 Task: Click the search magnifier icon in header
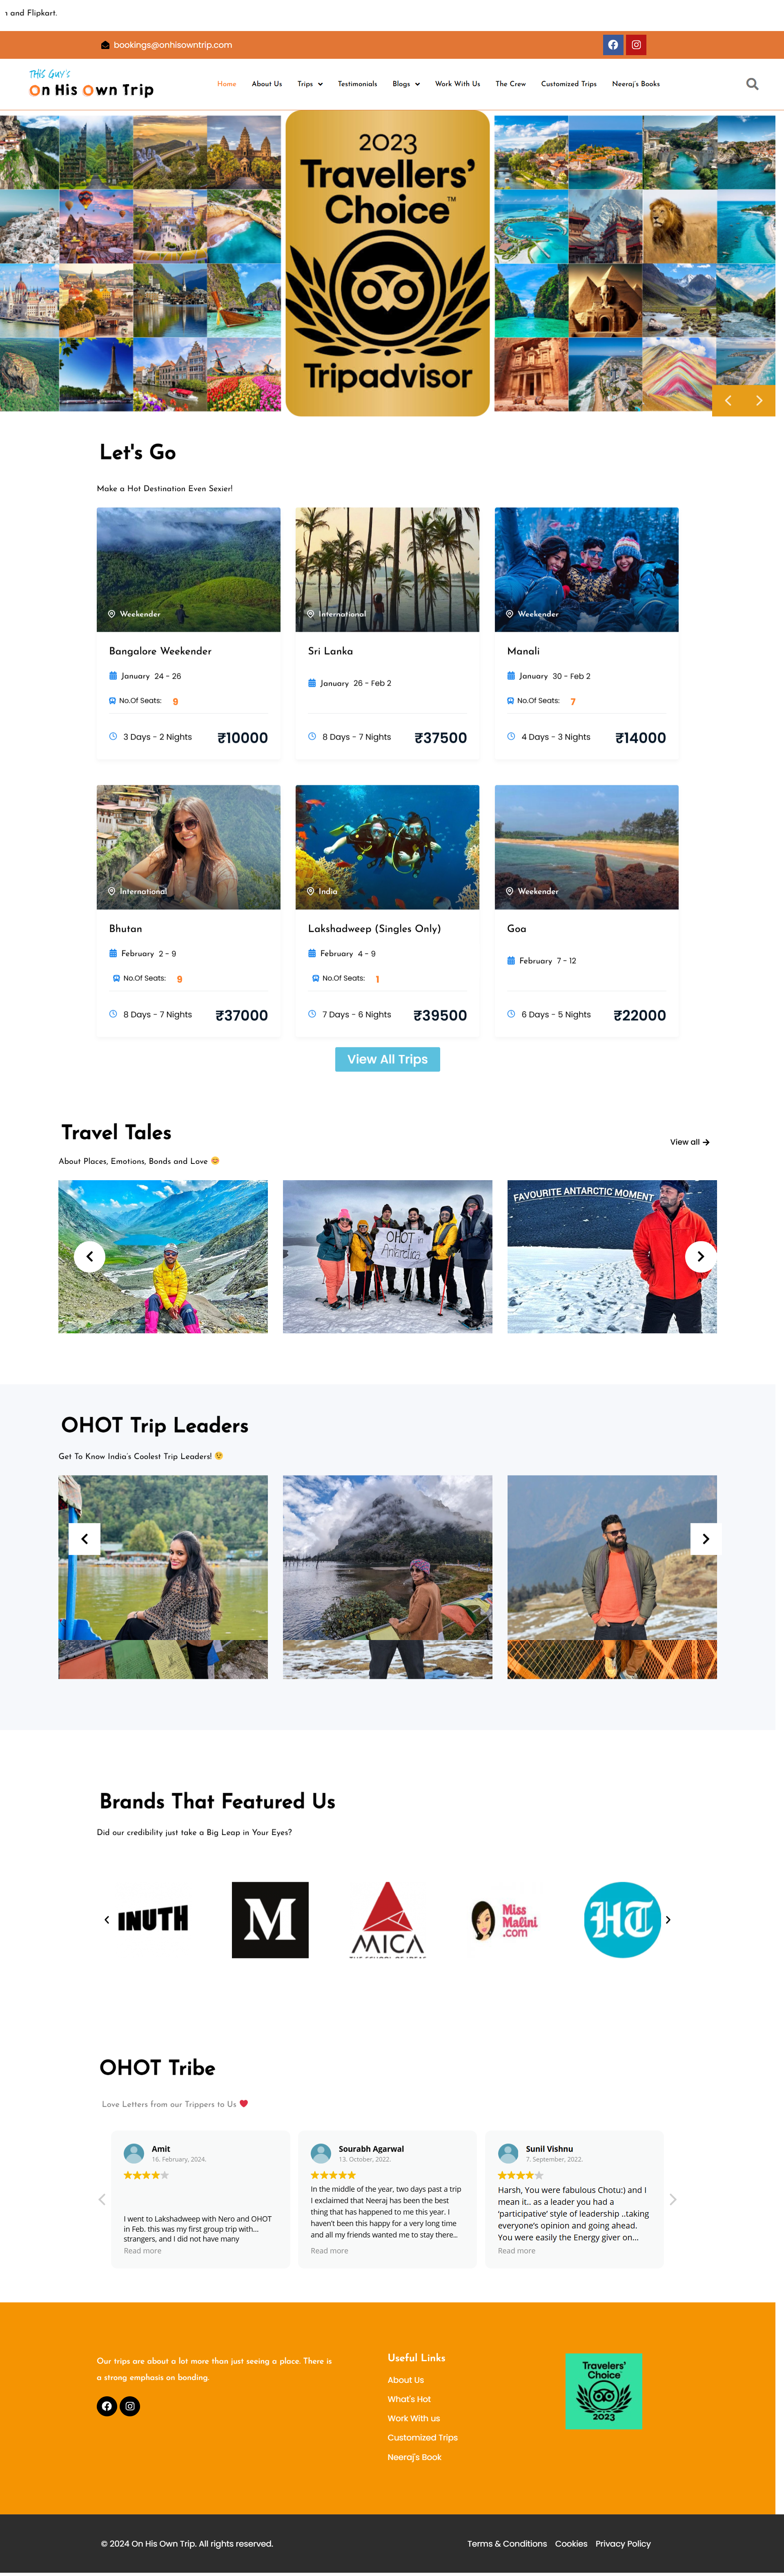752,84
